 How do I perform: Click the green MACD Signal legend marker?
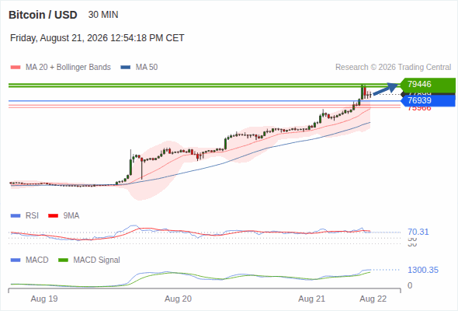[63, 260]
